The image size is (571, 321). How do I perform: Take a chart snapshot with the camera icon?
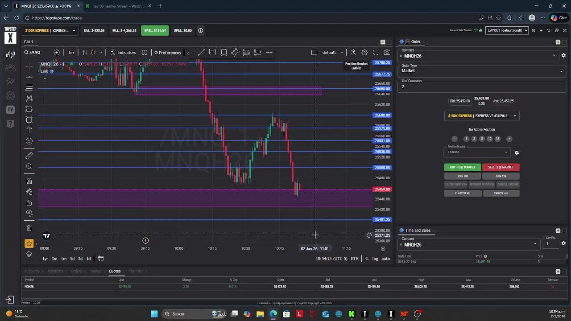(387, 53)
